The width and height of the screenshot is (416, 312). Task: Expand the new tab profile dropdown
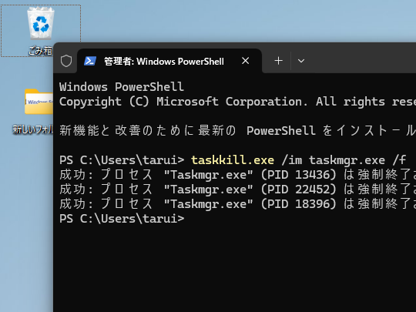pos(301,61)
